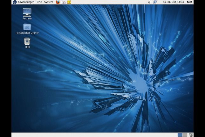
Task: Open the Orte menu
Action: (x=39, y=2)
